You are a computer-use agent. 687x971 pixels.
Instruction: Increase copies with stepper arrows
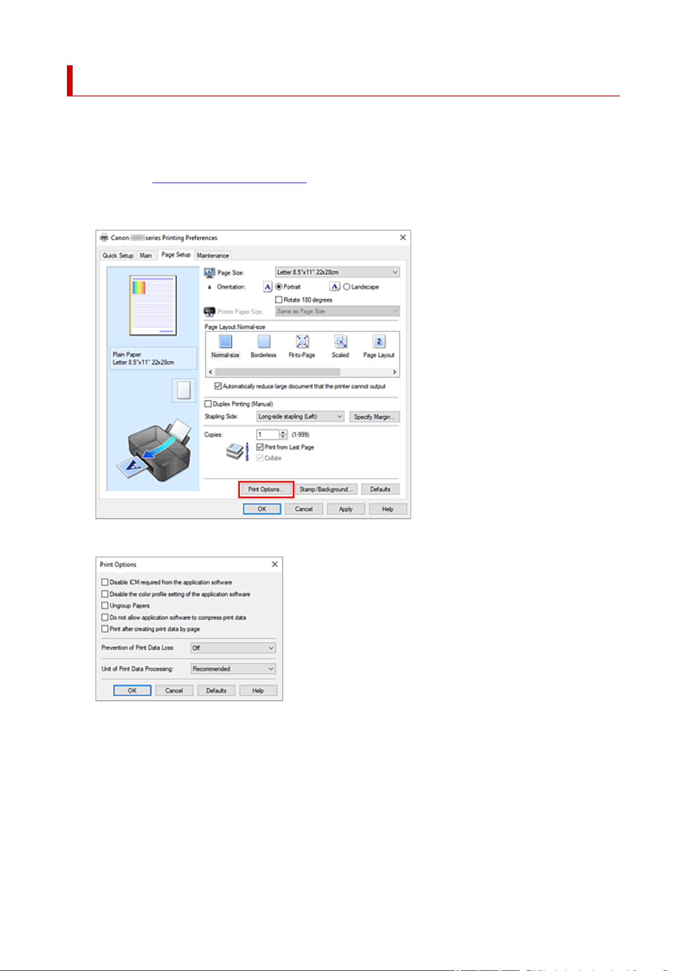click(x=283, y=433)
